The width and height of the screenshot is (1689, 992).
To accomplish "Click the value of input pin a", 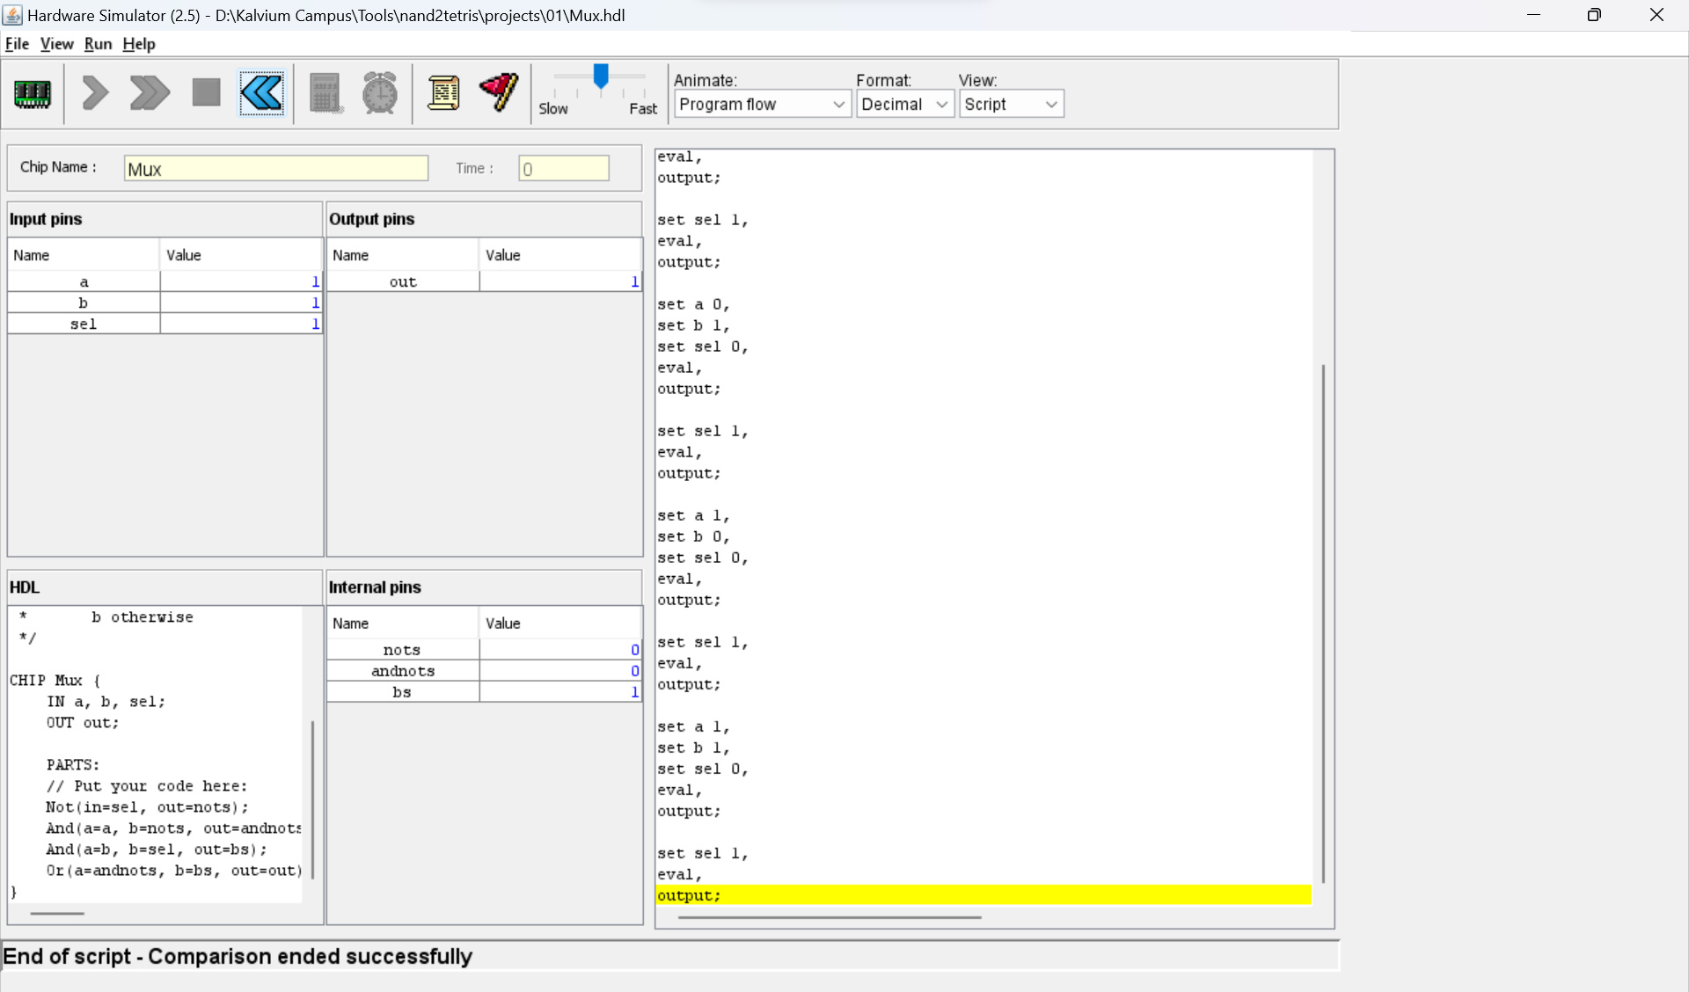I will coord(240,281).
